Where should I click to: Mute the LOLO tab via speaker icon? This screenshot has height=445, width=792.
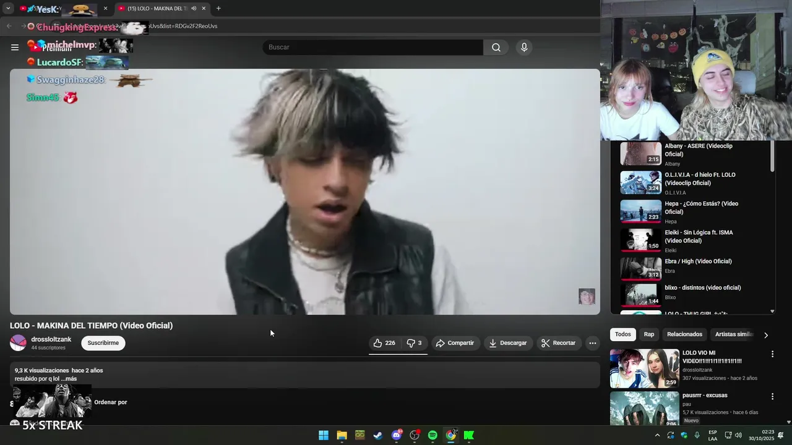tap(194, 9)
